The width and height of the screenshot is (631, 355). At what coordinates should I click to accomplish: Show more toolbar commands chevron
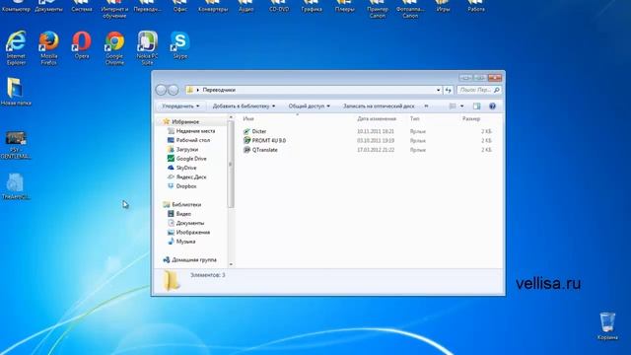426,106
